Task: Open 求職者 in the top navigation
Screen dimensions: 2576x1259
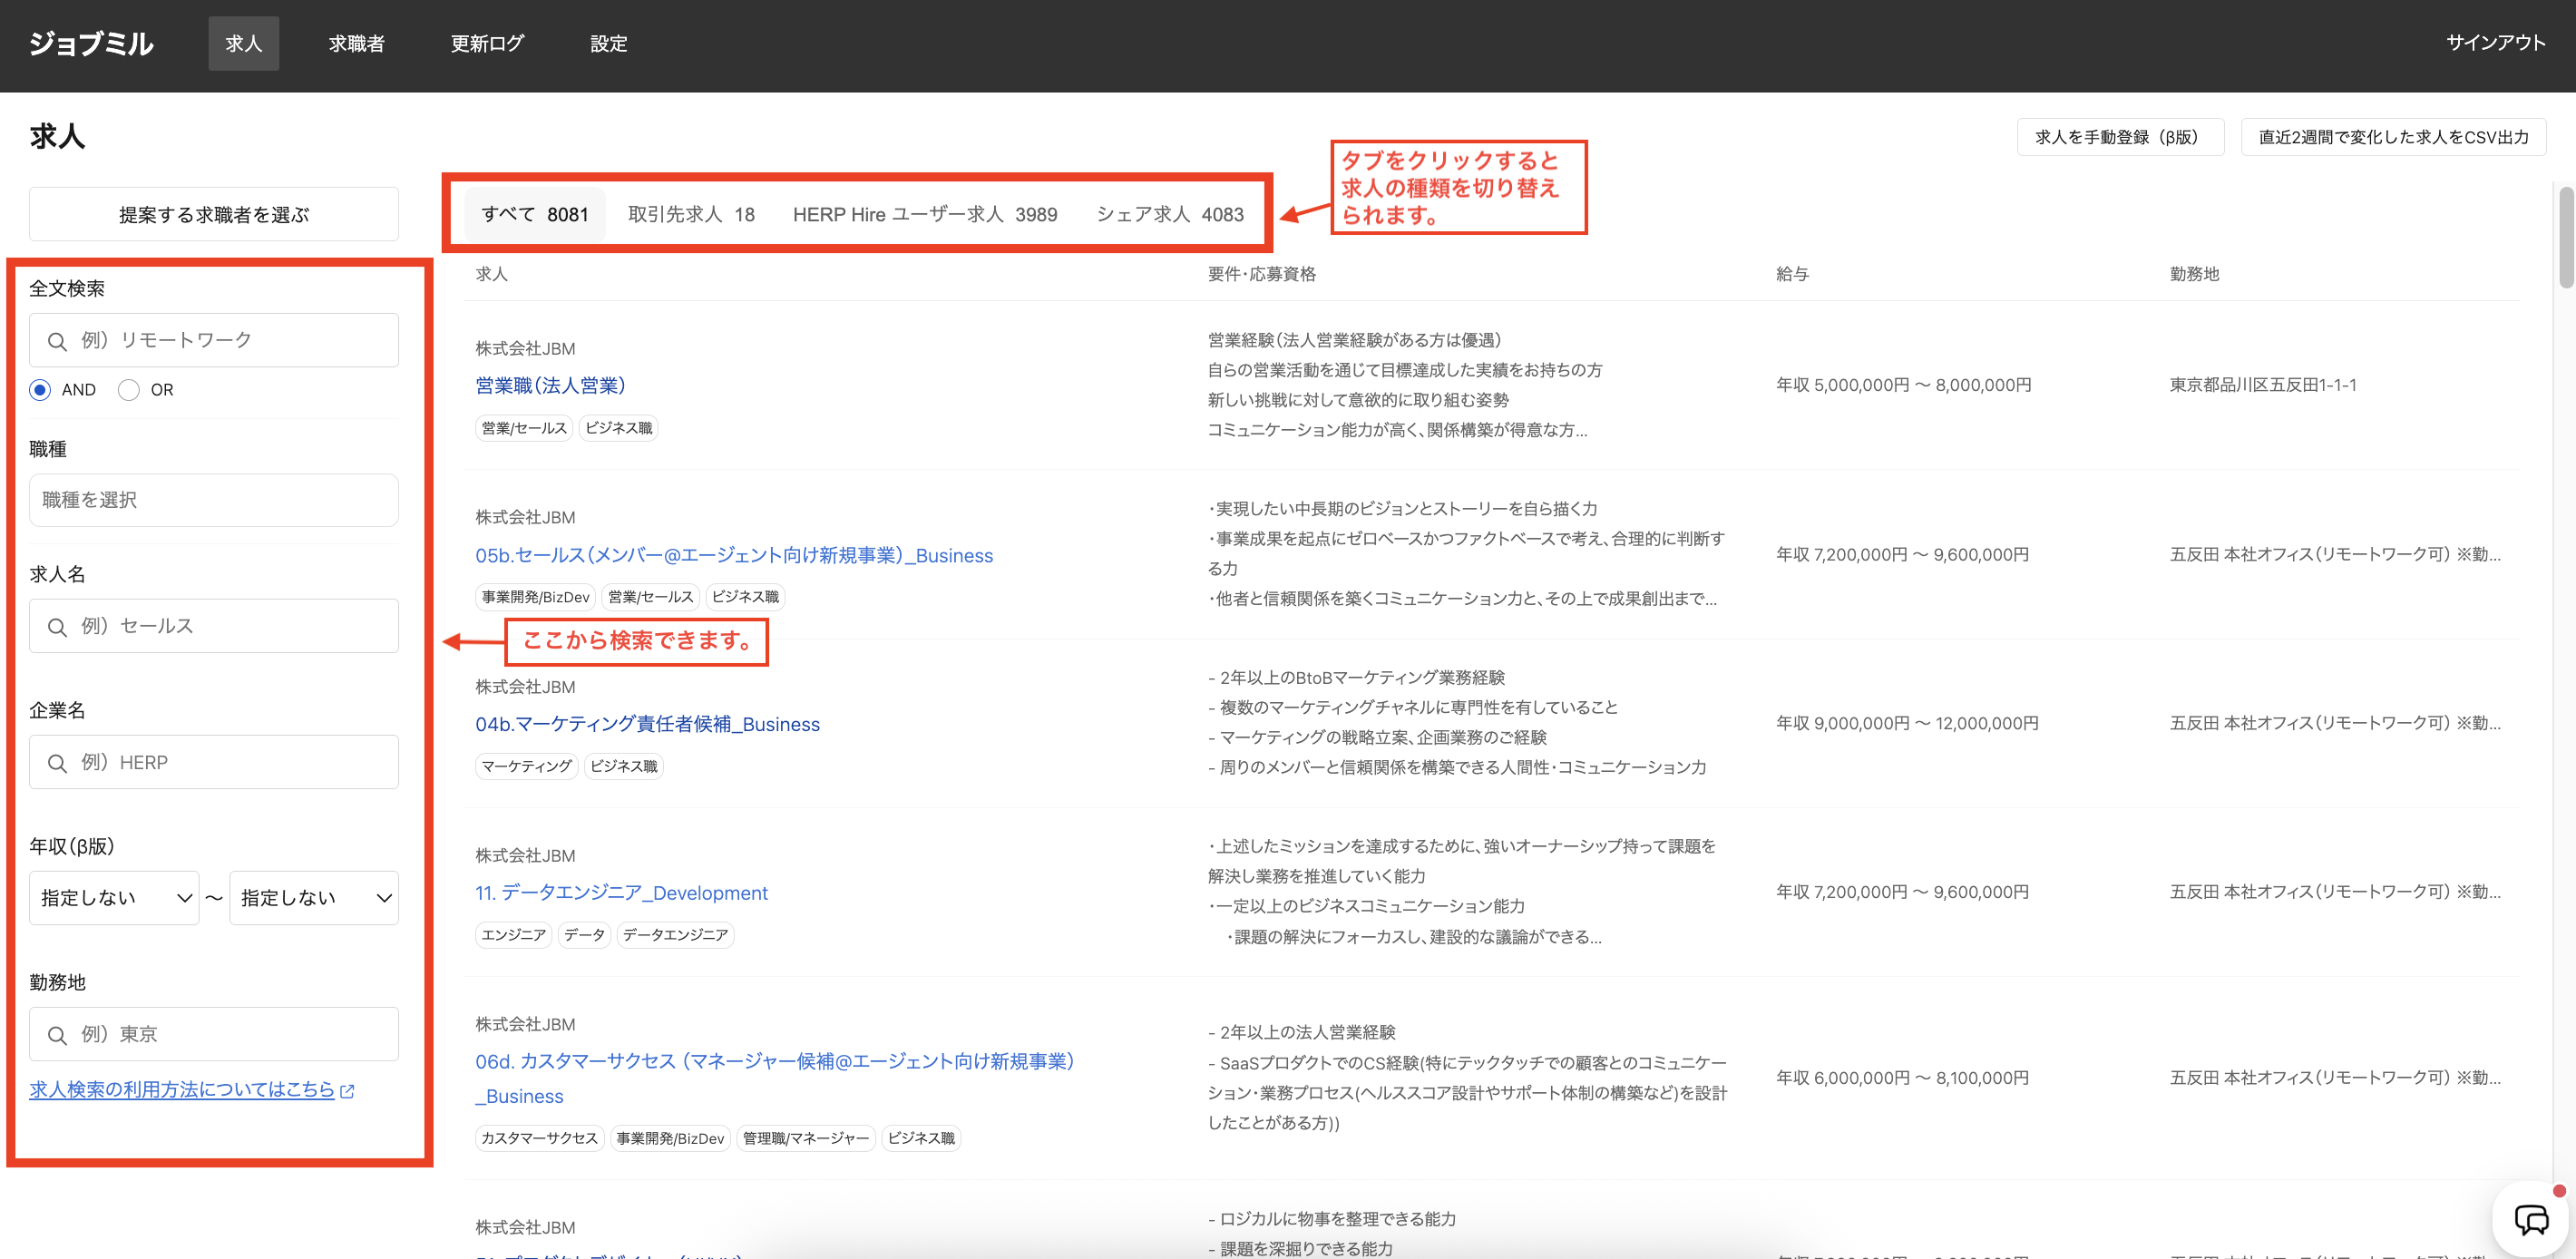Action: pyautogui.click(x=356, y=43)
